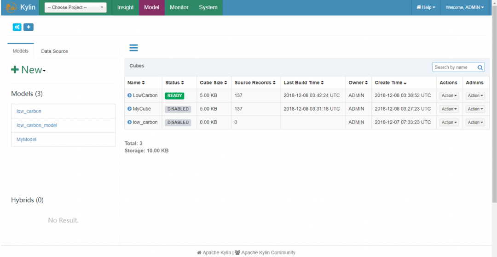
Task: Click the green plus New icon
Action: click(15, 70)
